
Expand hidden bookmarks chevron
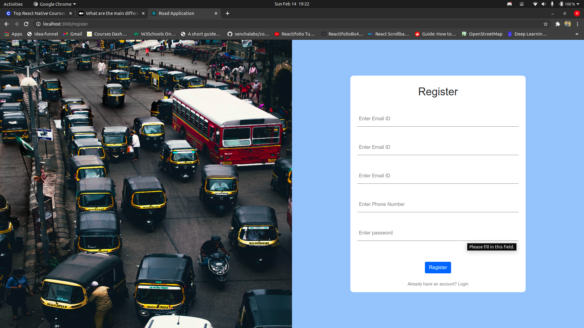[577, 34]
